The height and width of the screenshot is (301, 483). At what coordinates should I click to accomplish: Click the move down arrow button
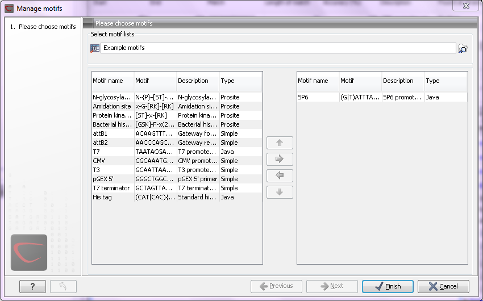(x=280, y=192)
